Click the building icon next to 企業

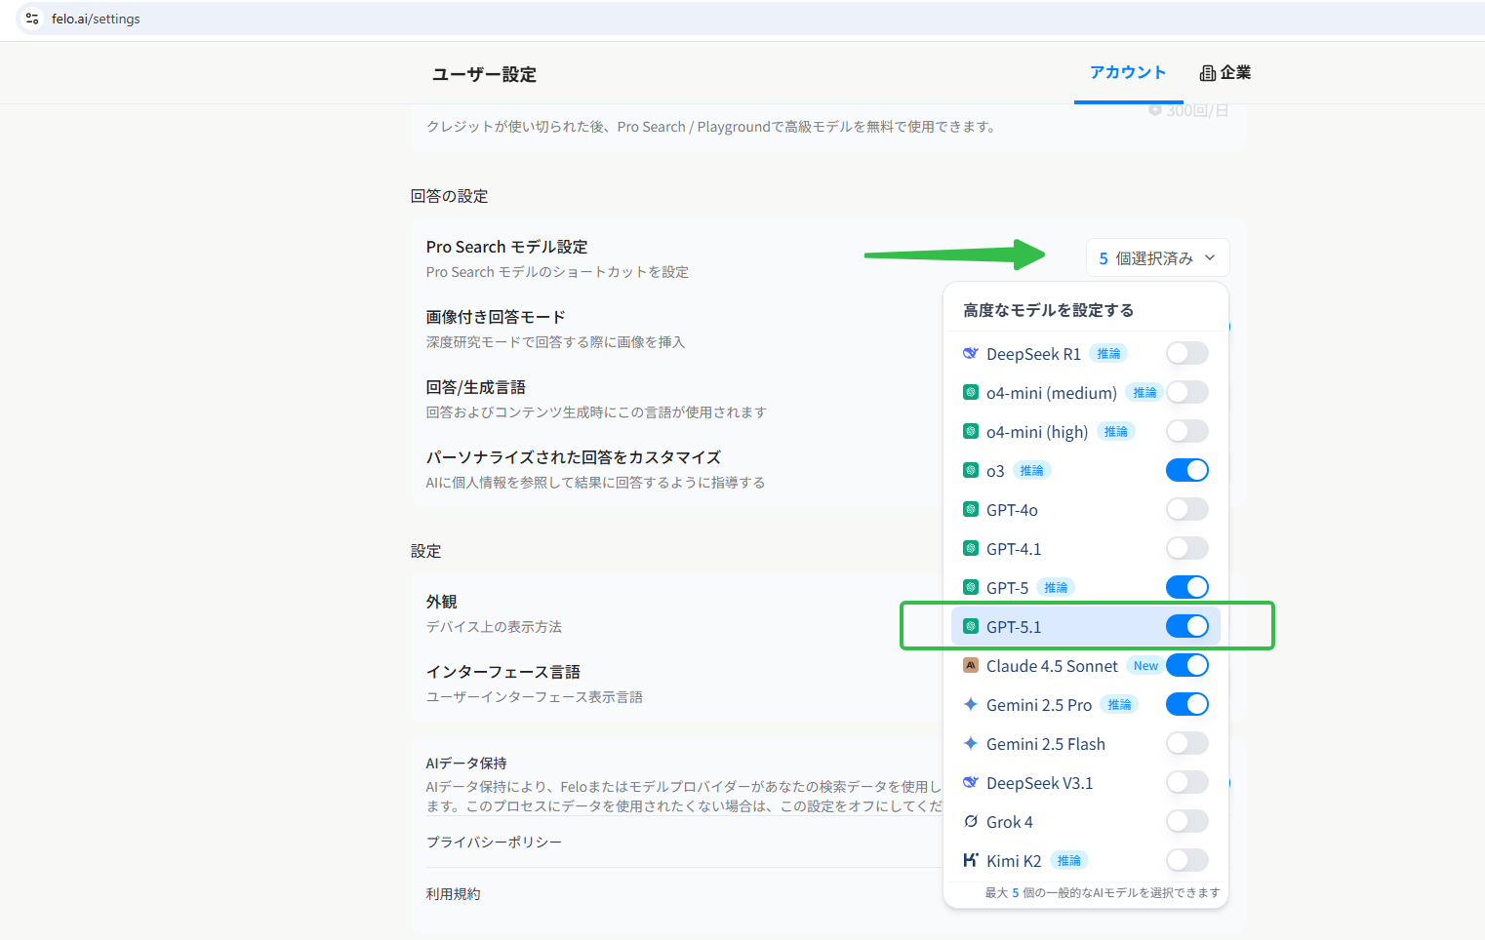click(1207, 72)
